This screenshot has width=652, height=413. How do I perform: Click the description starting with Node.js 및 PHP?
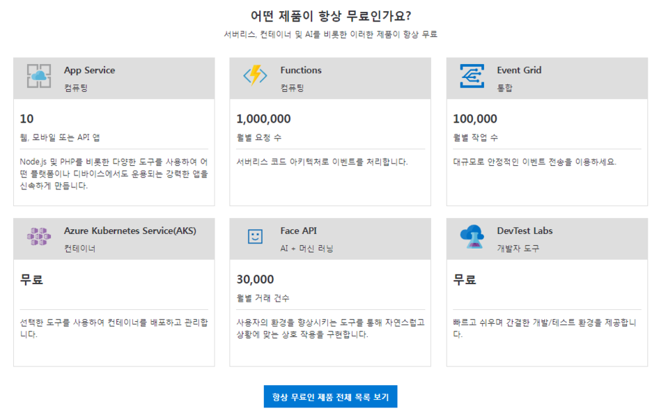(114, 173)
